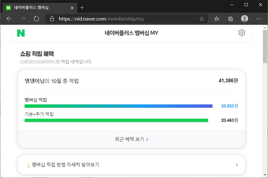Select the 네이버플러스 멤버십 browser tab

coord(40,8)
